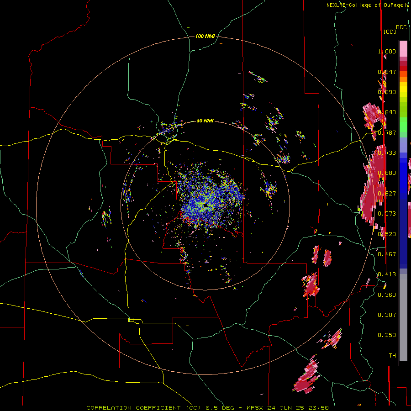Click the radar site center of the rings
411x411 pixels.
[205, 205]
